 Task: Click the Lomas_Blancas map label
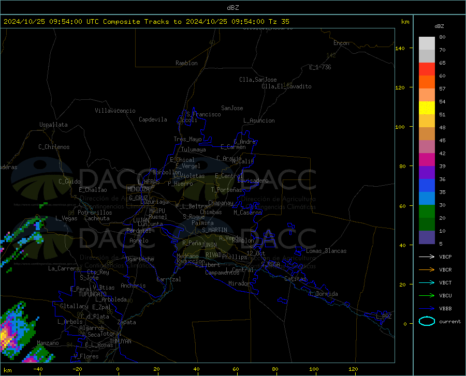click(x=326, y=251)
